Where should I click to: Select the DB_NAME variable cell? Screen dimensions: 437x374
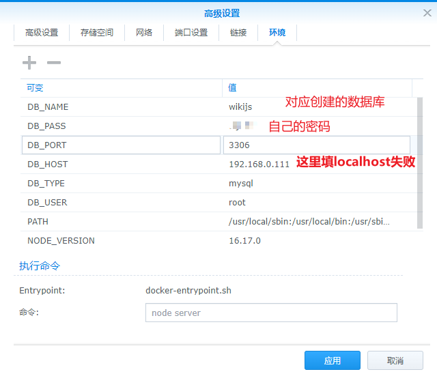pyautogui.click(x=122, y=107)
